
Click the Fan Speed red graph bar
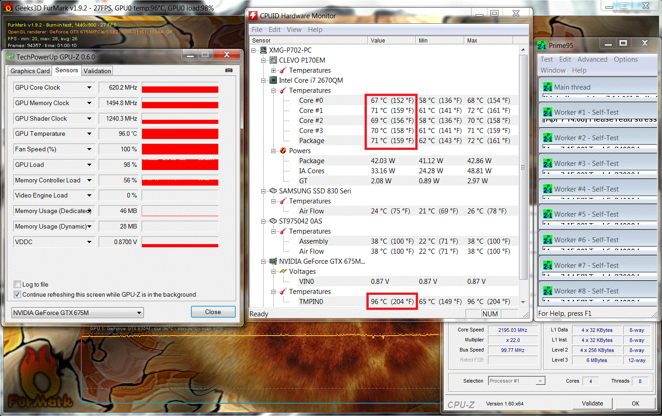(180, 149)
